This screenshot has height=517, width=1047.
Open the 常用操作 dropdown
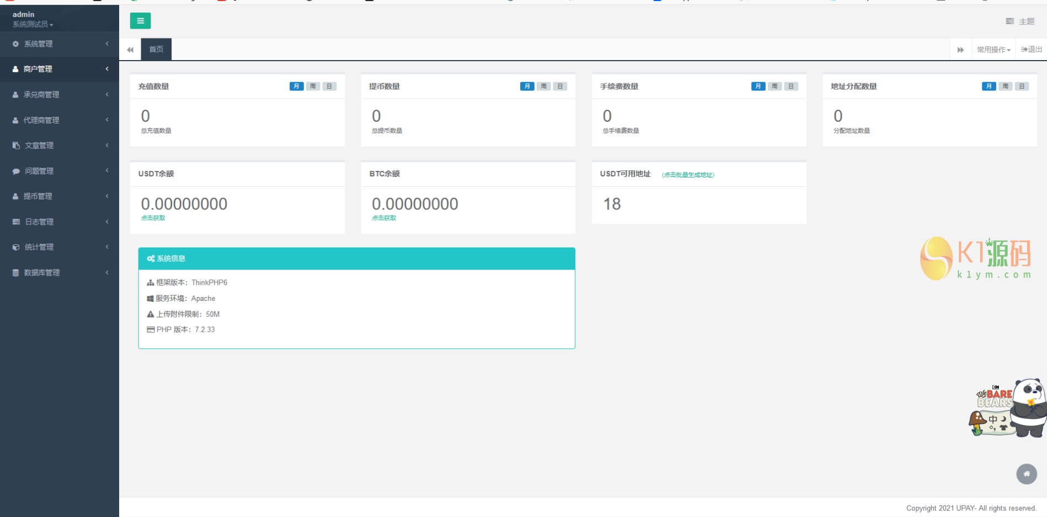tap(993, 50)
